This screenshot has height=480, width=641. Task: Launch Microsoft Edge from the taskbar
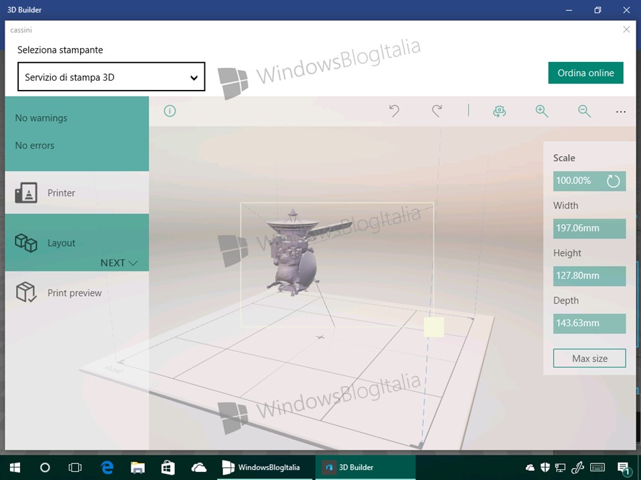point(107,467)
